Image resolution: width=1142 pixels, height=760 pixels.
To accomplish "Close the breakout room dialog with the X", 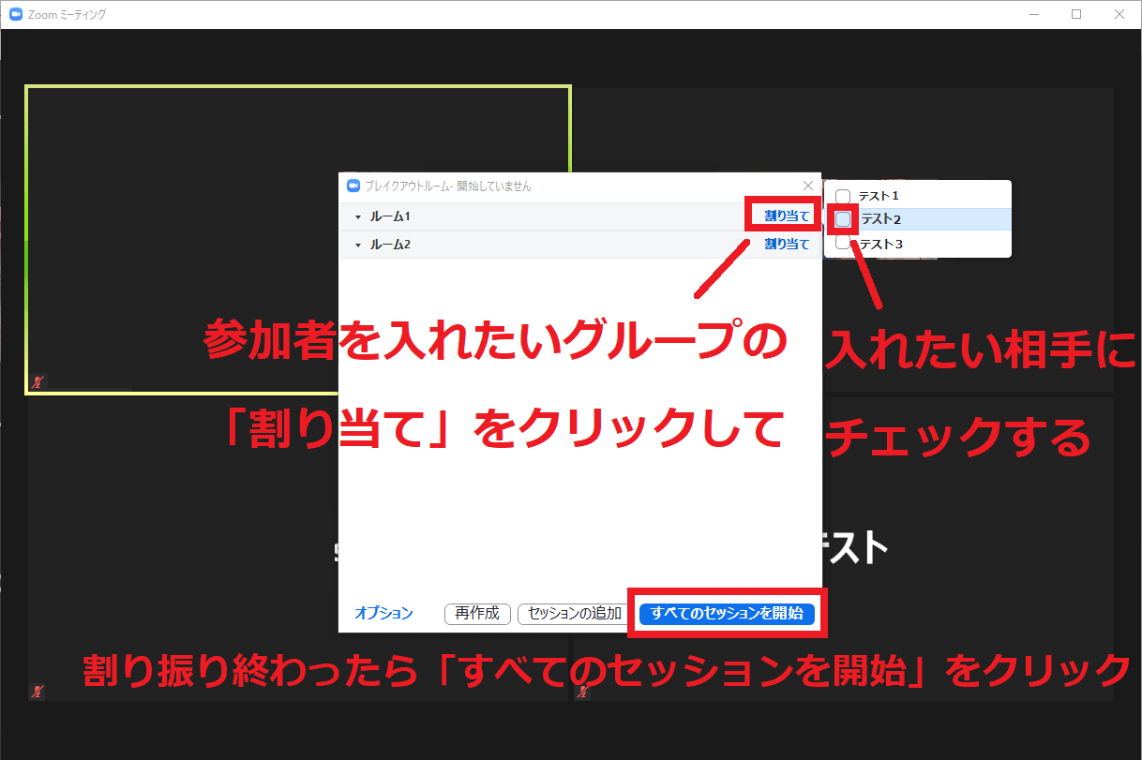I will (x=808, y=186).
